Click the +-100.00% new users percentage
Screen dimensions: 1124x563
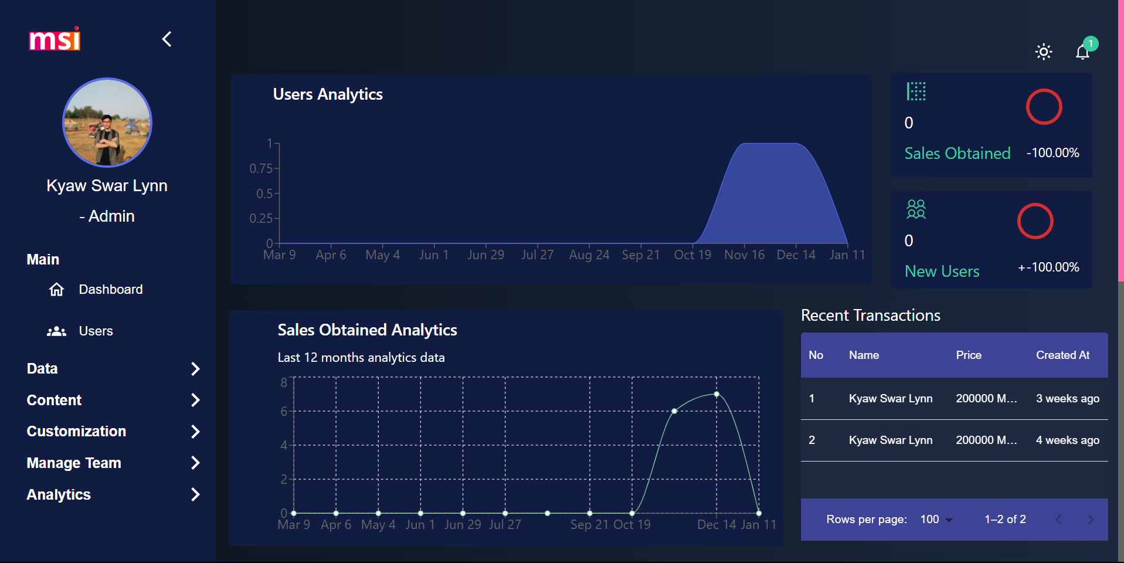click(x=1048, y=267)
